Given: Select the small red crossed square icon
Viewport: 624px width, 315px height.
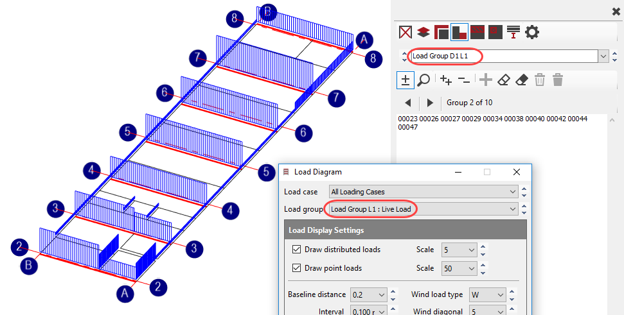Looking at the screenshot, I should point(495,32).
